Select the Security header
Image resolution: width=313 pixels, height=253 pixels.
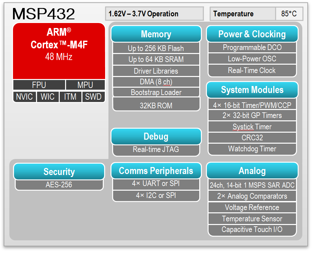click(x=59, y=171)
